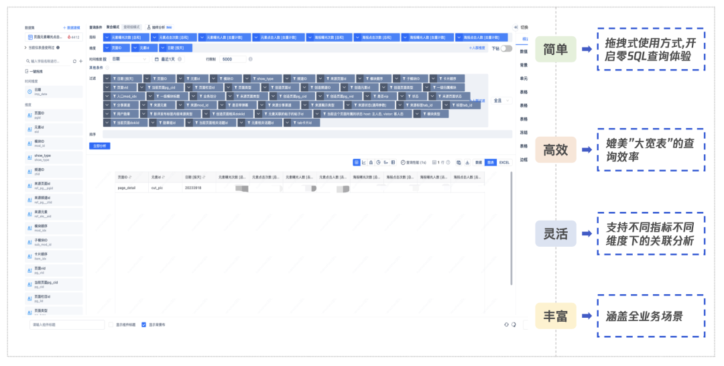This screenshot has height=366, width=724.
Task: Switch to 查明细模式 tab
Action: click(131, 27)
